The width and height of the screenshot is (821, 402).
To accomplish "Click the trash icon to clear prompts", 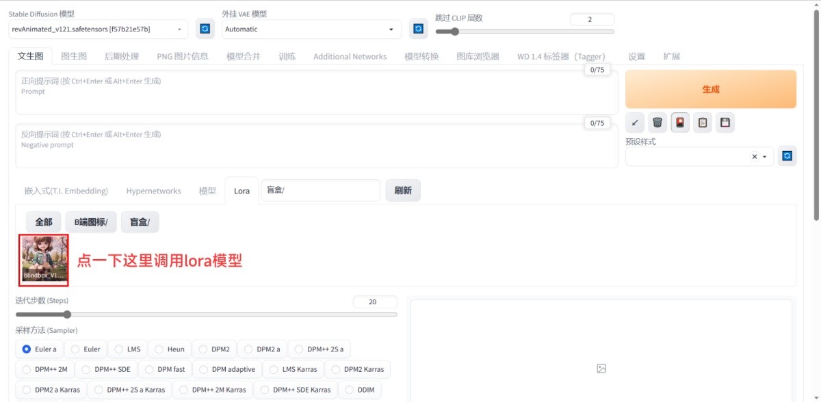I will 657,122.
